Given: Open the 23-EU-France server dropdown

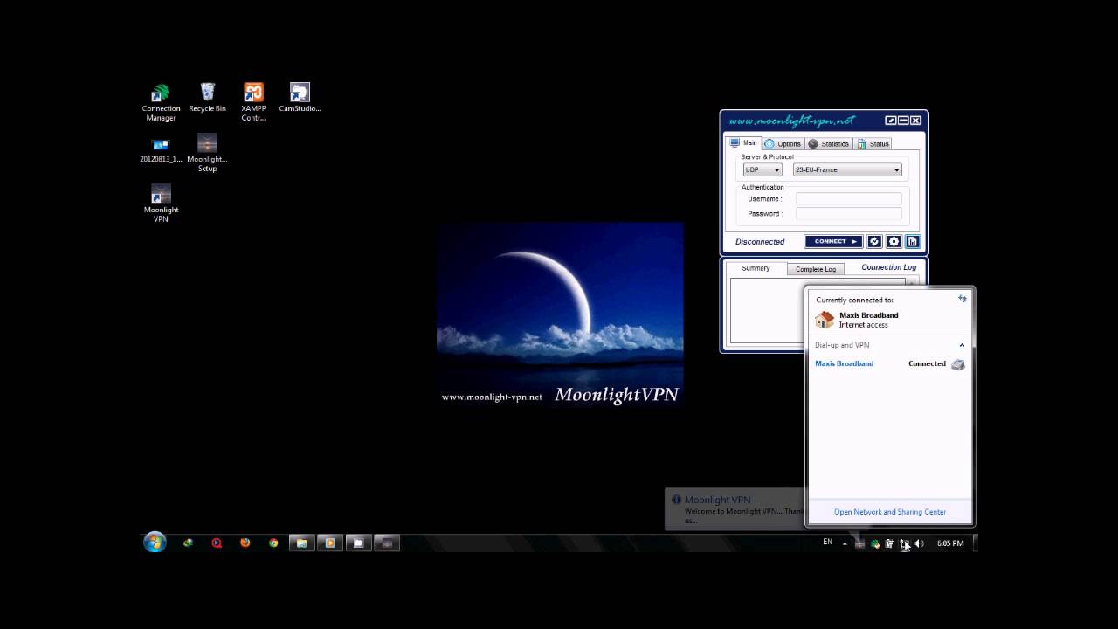Looking at the screenshot, I should [847, 170].
